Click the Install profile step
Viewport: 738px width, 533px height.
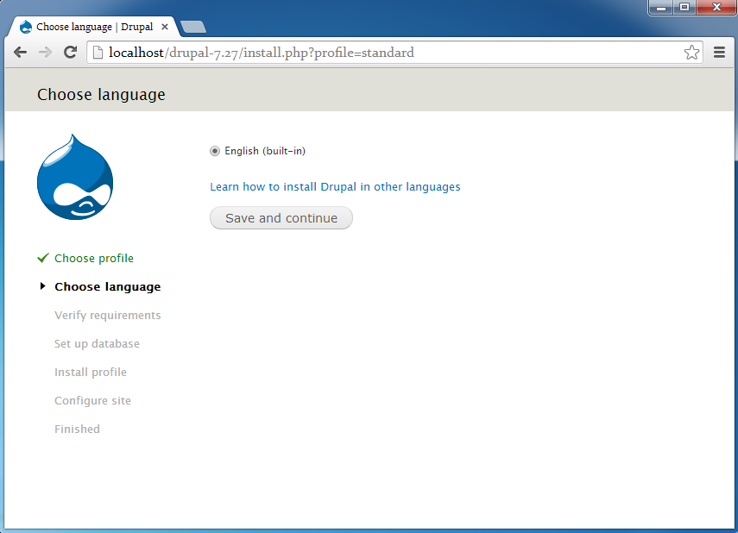91,372
